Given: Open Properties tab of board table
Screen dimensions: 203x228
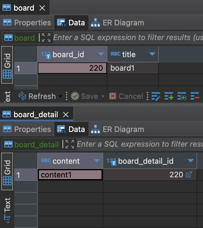Looking at the screenshot, I should pyautogui.click(x=27, y=23).
